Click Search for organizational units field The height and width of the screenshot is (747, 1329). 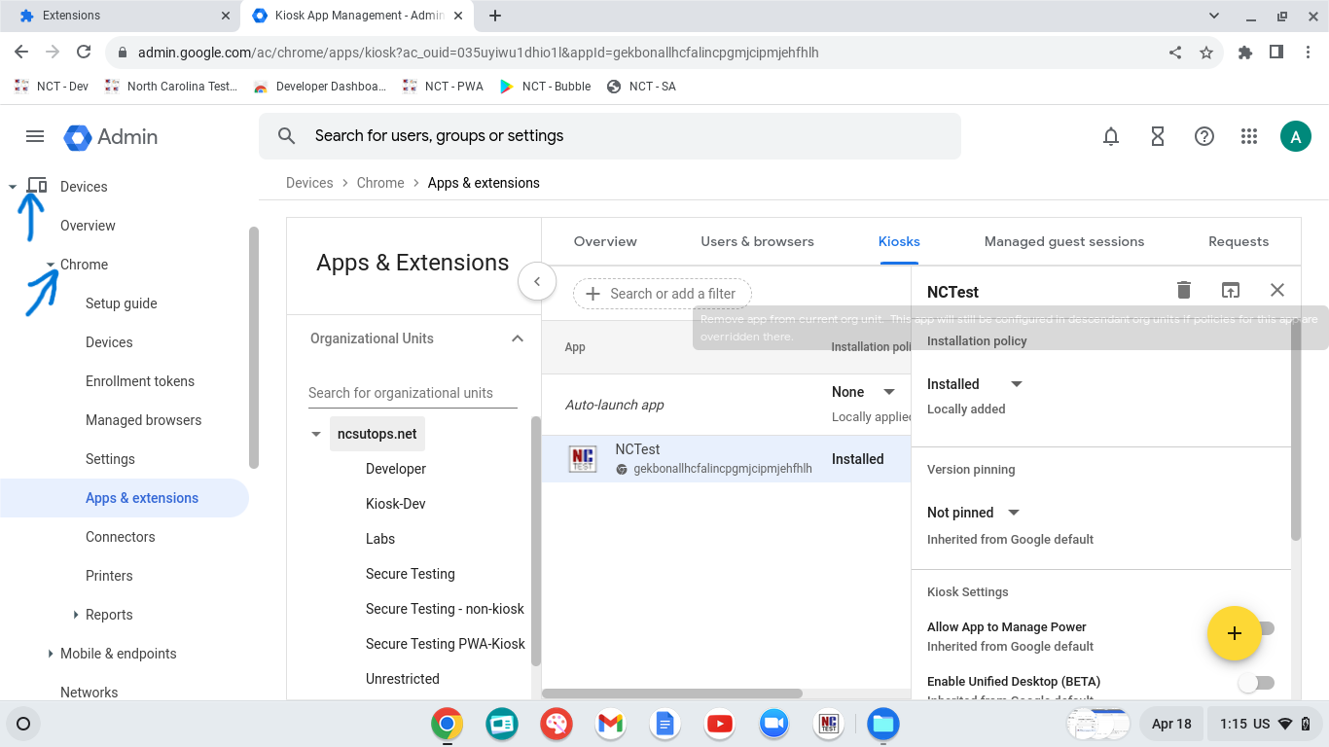pyautogui.click(x=413, y=393)
